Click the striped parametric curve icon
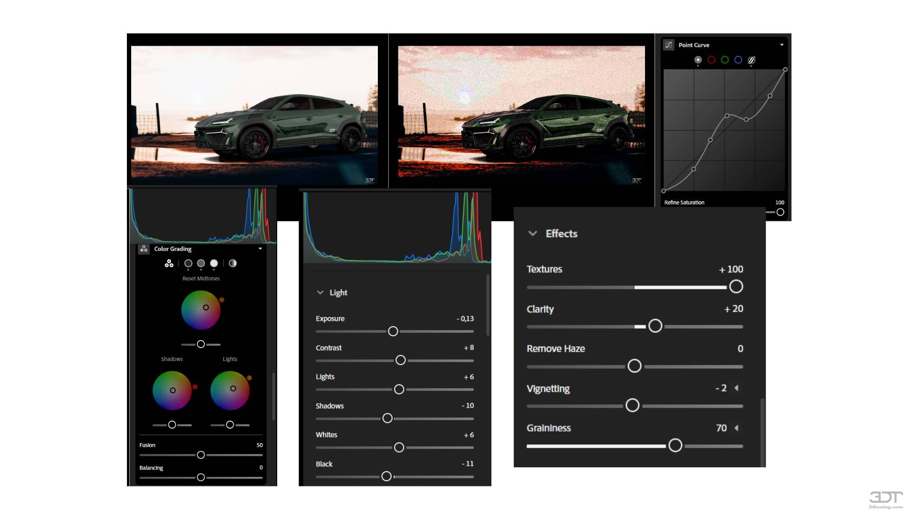The image size is (916, 515). (751, 60)
